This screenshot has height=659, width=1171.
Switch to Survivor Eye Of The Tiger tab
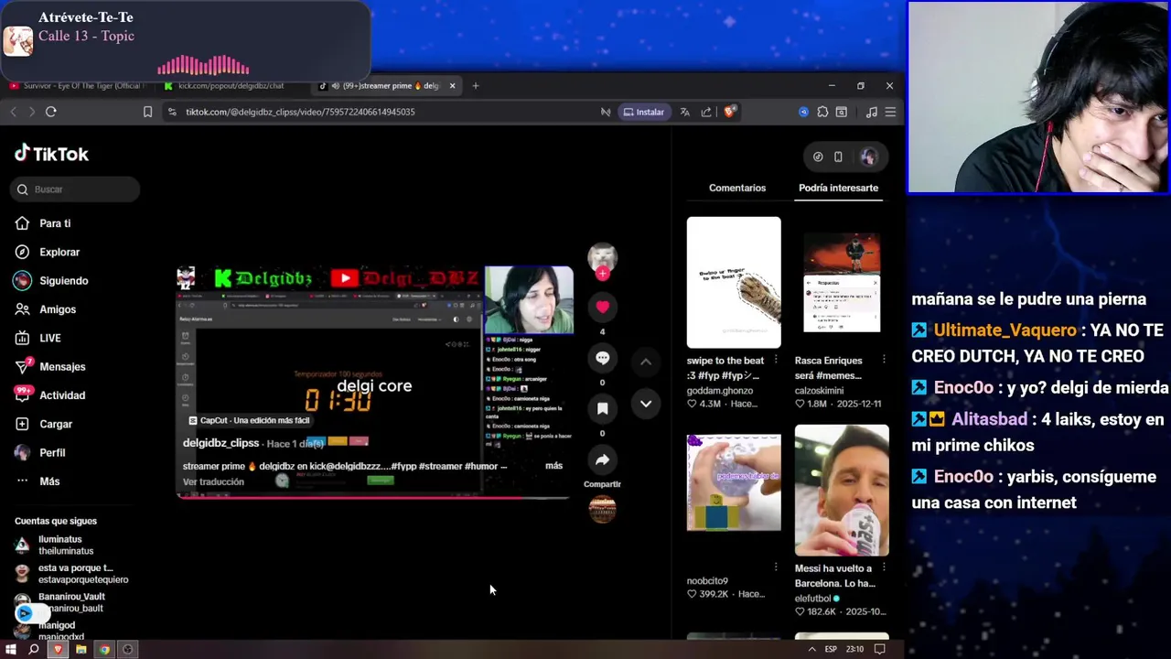point(77,85)
